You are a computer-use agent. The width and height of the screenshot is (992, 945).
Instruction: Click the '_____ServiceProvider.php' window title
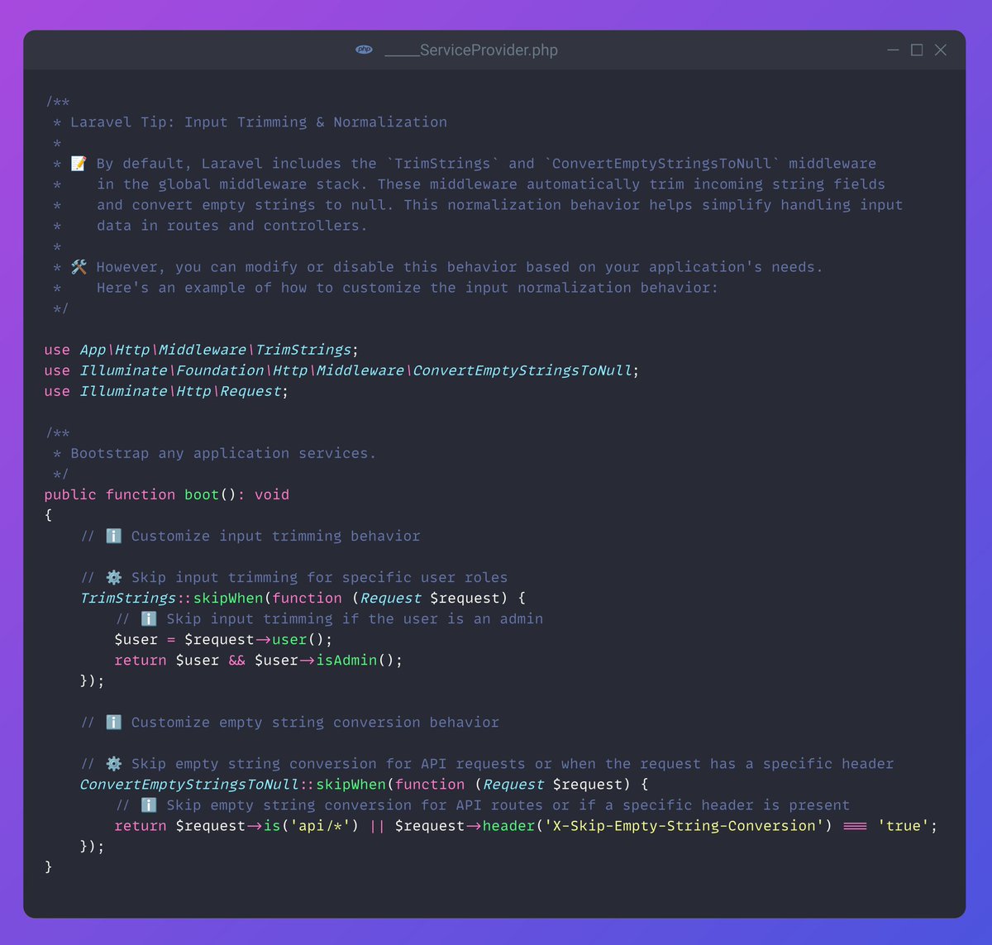[471, 50]
